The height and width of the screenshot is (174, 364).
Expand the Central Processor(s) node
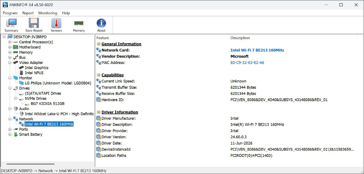(x=10, y=42)
